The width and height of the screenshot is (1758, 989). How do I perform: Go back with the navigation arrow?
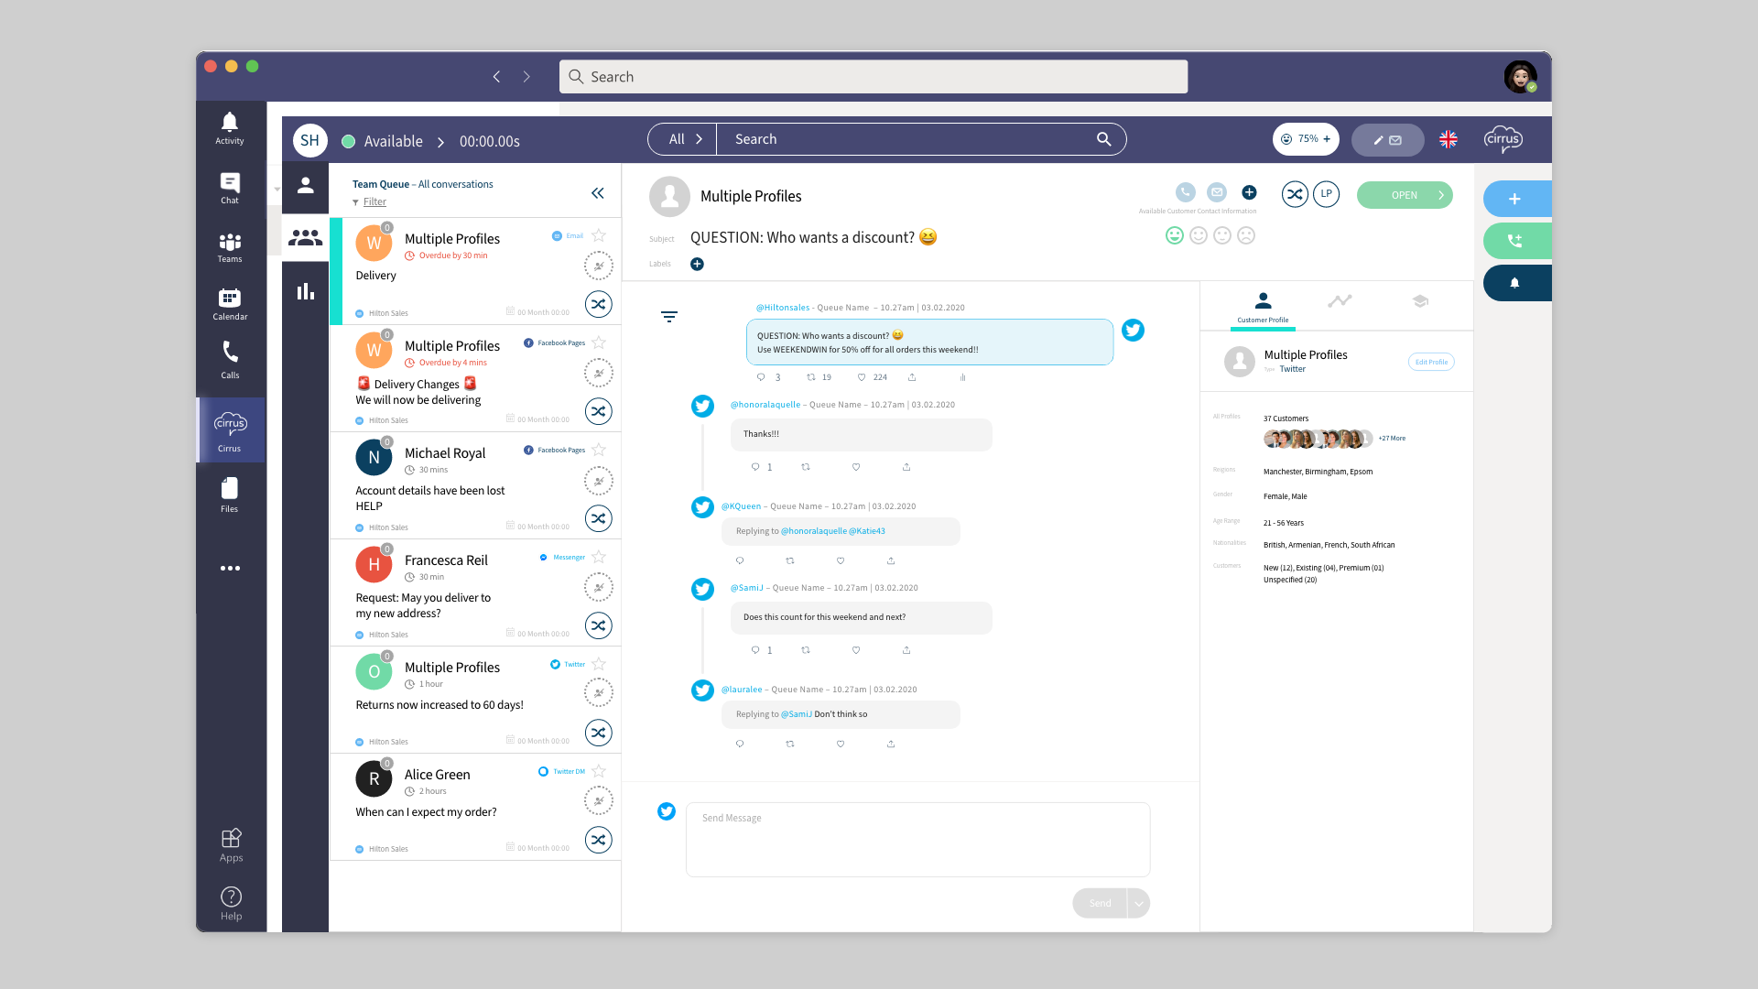[496, 77]
